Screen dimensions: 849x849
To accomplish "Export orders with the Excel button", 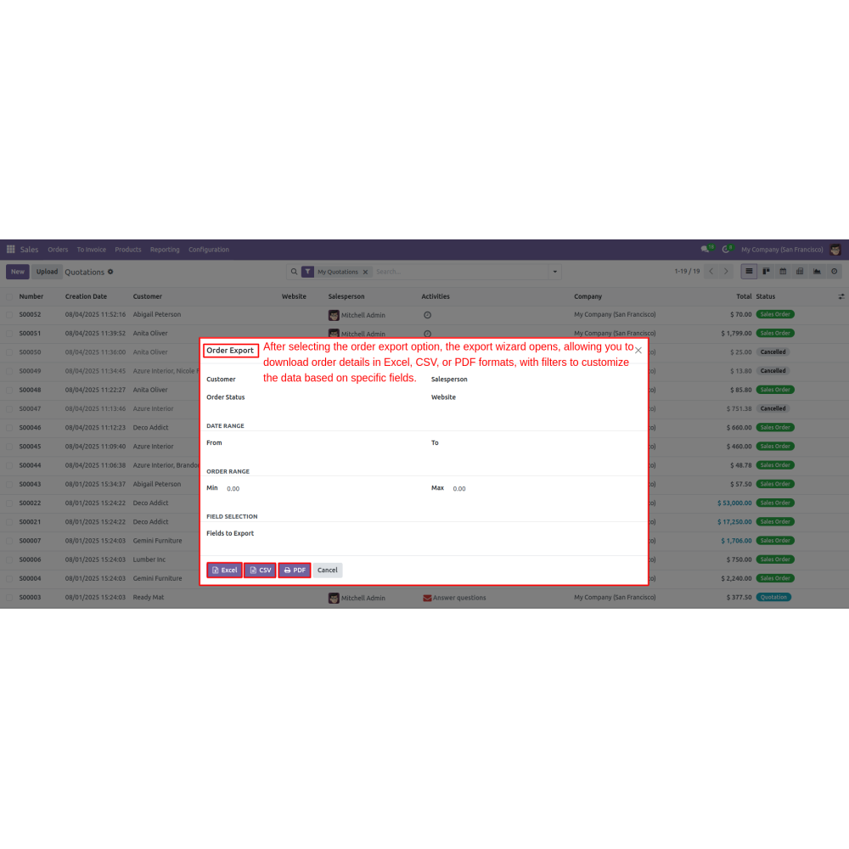I will click(x=225, y=571).
